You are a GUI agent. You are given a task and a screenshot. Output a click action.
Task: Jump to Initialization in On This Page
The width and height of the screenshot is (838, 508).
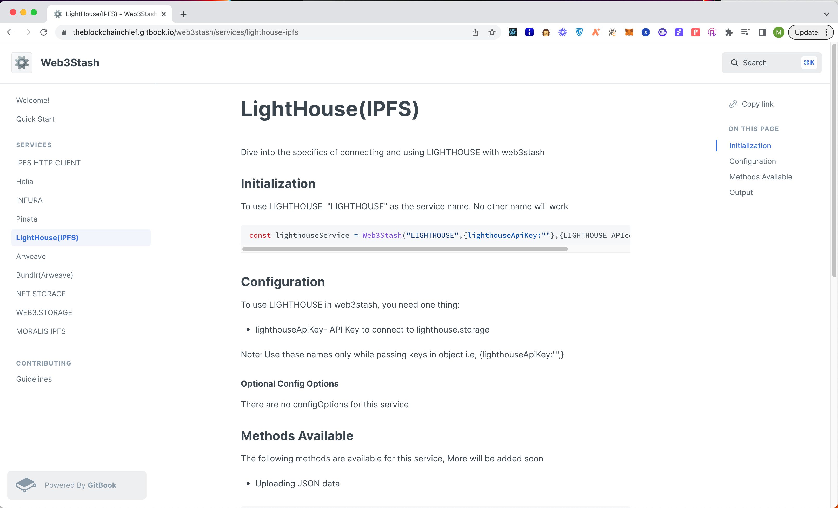coord(750,146)
